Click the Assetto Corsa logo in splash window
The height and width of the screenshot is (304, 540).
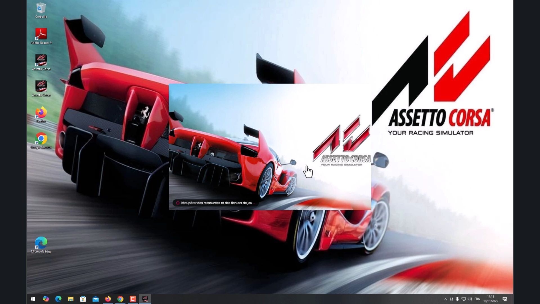tap(342, 140)
